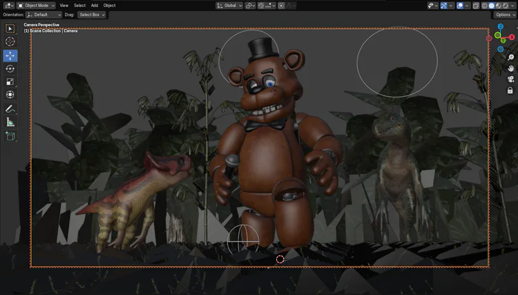The width and height of the screenshot is (518, 295).
Task: Click the light circle gizmo above dinosaur
Action: tap(397, 61)
